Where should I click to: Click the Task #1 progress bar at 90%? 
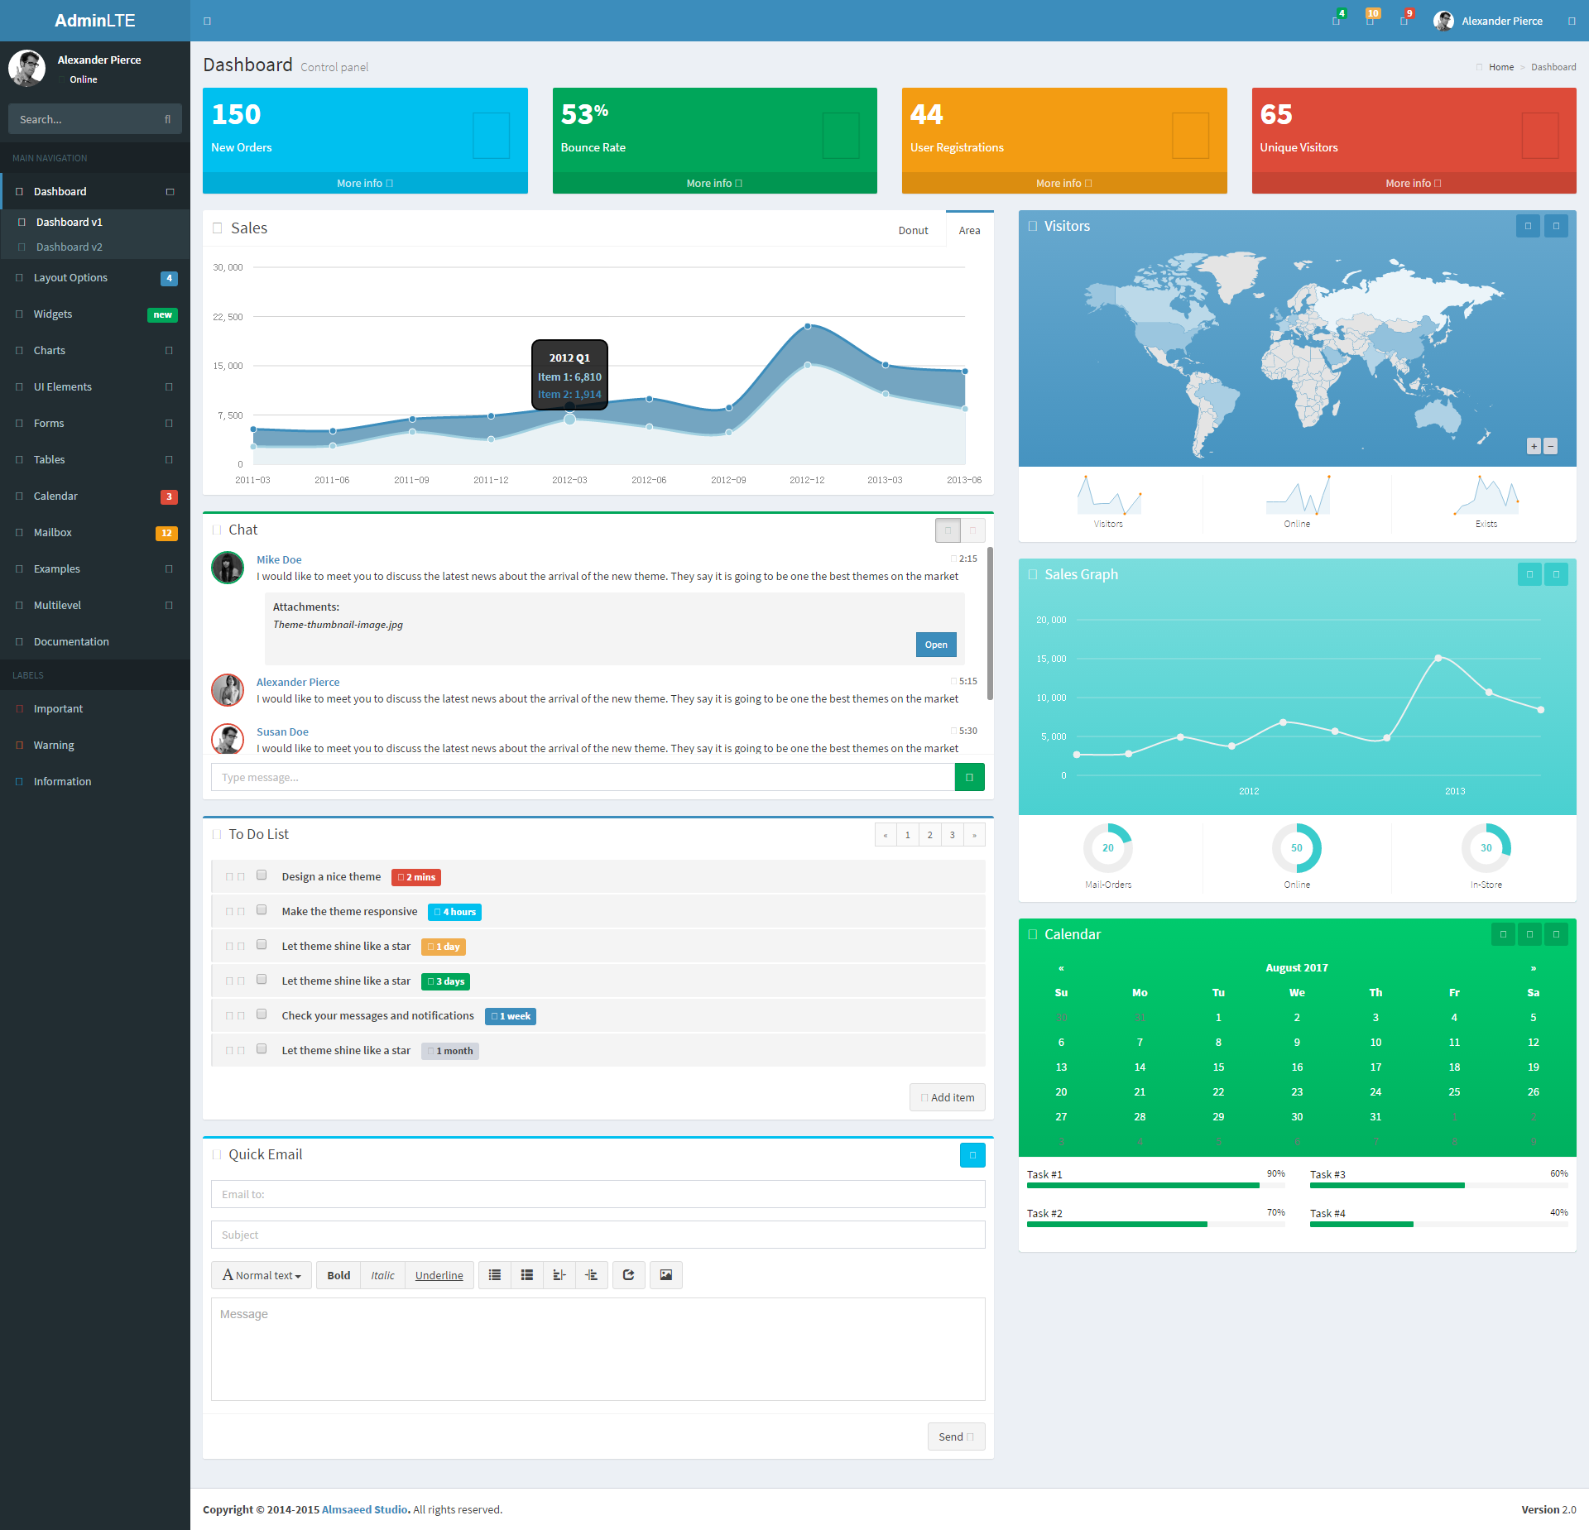(x=1156, y=1186)
